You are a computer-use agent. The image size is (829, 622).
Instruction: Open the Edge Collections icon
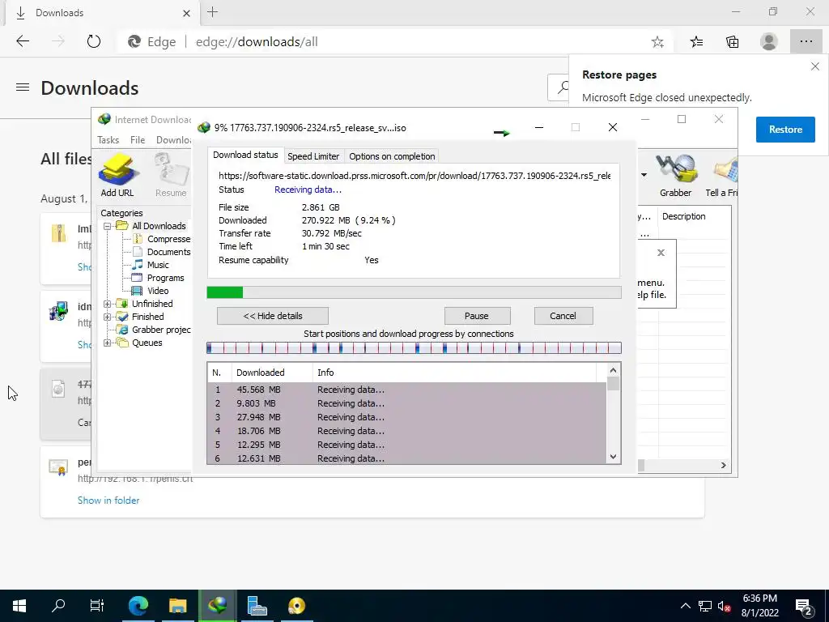pyautogui.click(x=732, y=42)
